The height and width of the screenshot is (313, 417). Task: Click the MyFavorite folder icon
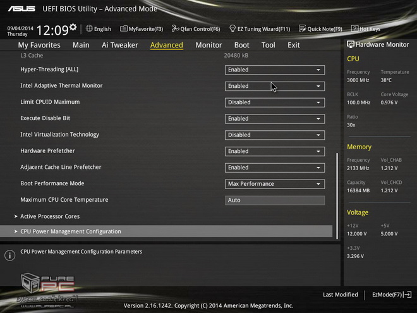click(x=124, y=28)
